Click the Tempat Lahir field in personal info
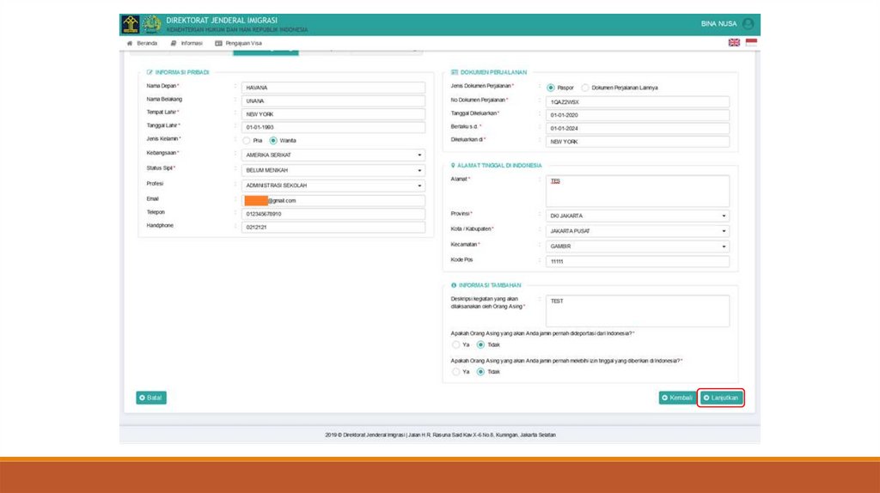The image size is (880, 493). point(333,114)
